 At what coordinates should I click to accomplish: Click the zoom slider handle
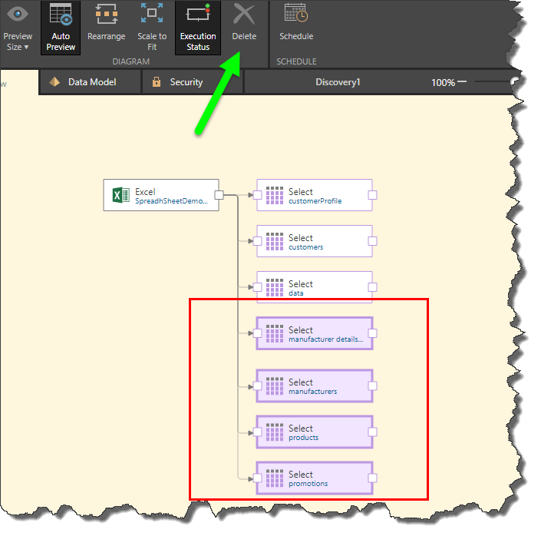click(514, 82)
